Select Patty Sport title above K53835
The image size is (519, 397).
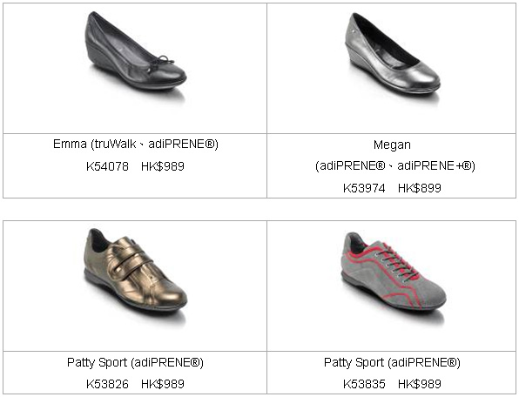tap(392, 362)
